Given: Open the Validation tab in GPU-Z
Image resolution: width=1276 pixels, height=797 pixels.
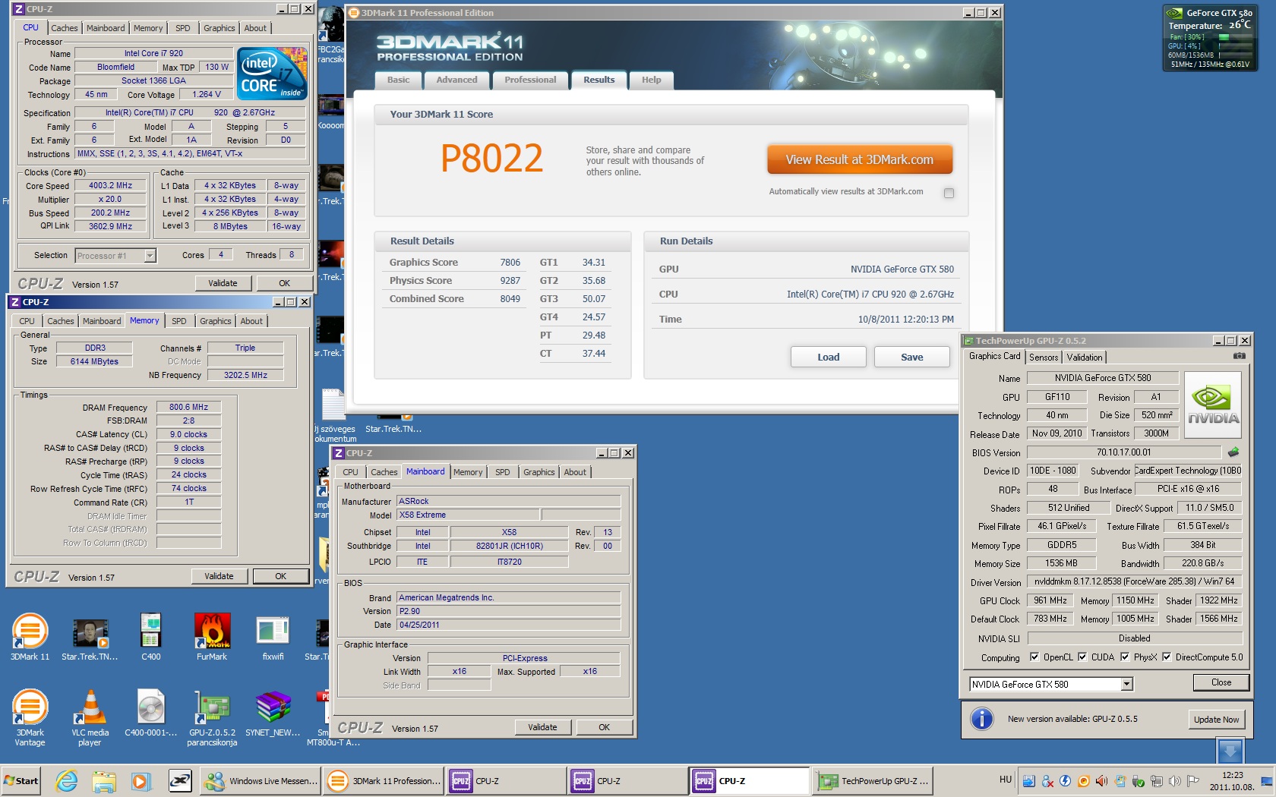Looking at the screenshot, I should point(1084,358).
